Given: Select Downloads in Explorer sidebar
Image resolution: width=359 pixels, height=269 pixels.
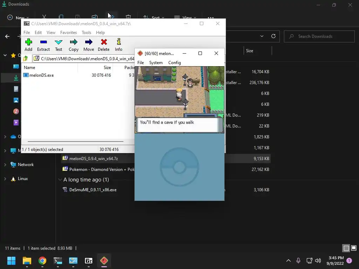Looking at the screenshot, I should point(16,78).
